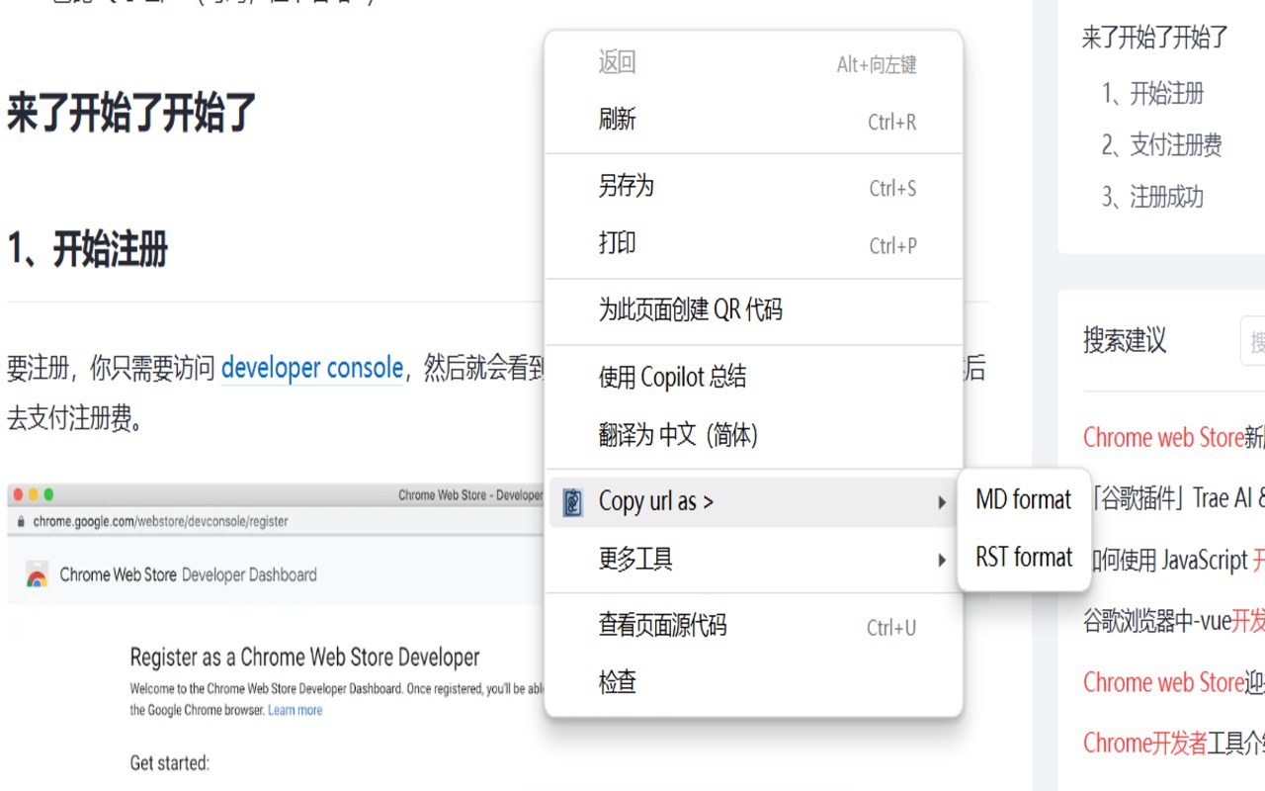Select 打印 in the context menu
Screen dimensions: 1265x791
(754, 244)
